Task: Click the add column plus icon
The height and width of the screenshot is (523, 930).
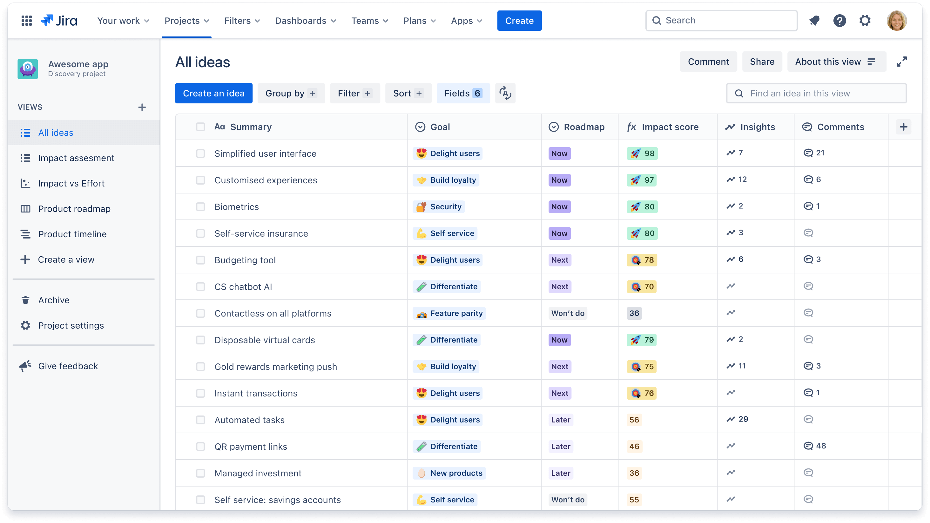Action: point(904,127)
